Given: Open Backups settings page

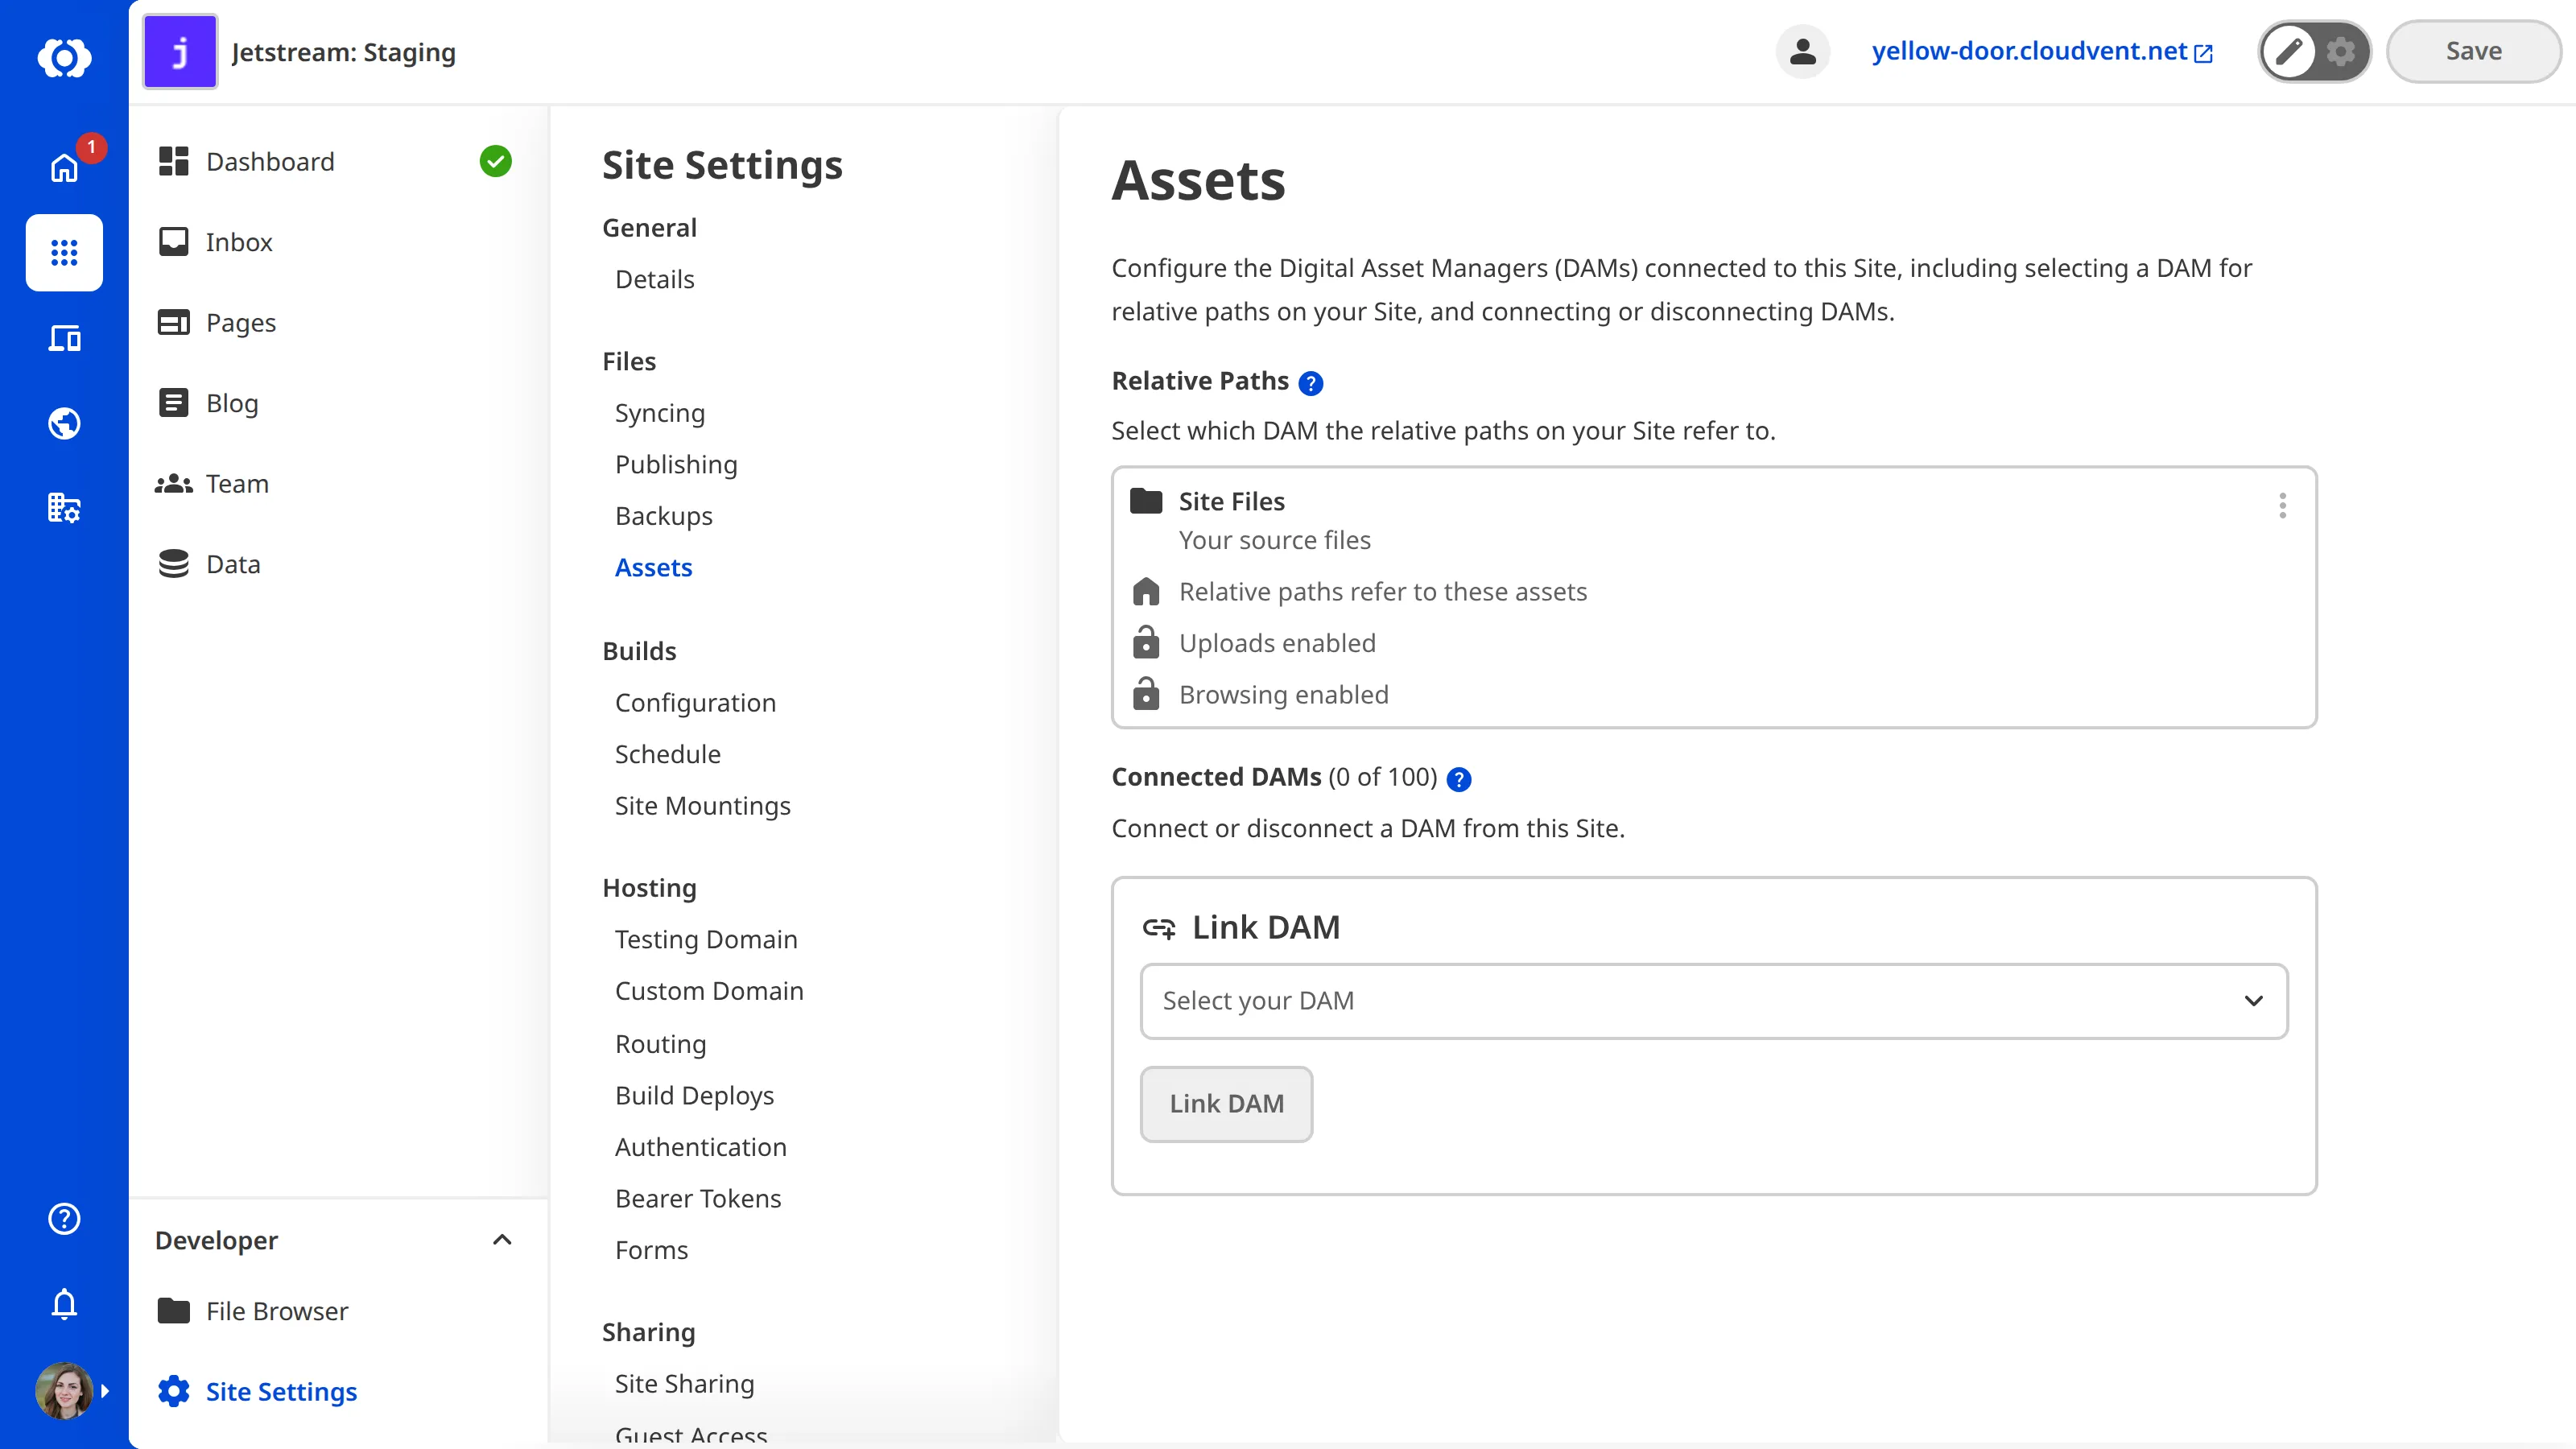Looking at the screenshot, I should [x=663, y=516].
